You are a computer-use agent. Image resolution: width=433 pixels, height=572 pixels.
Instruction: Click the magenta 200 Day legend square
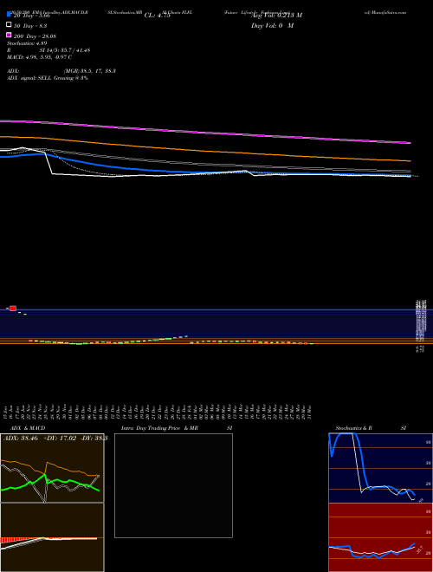click(x=9, y=35)
